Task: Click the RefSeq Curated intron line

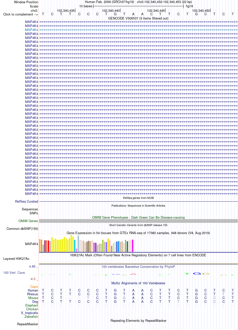Action: pyautogui.click(x=138, y=201)
